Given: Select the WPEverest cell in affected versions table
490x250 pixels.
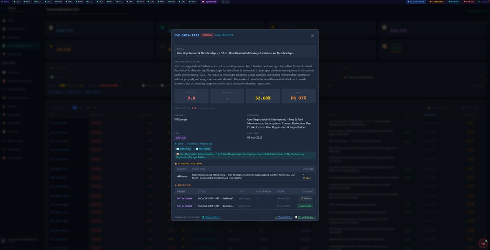Looking at the screenshot, I should [182, 176].
